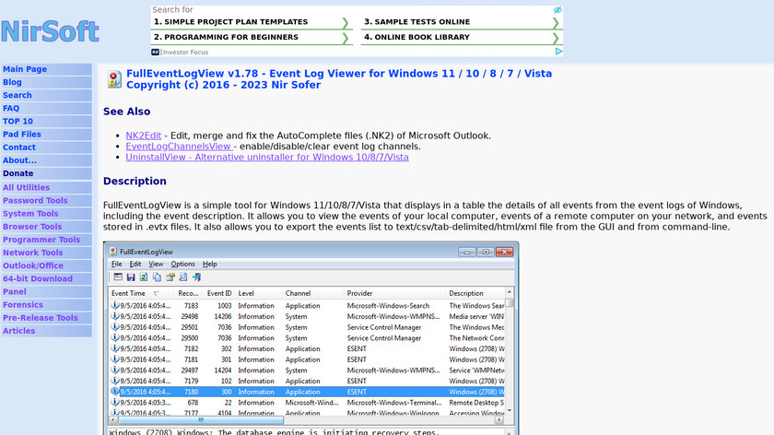Click the chevron beside Sample Tests Online
The height and width of the screenshot is (435, 774).
(x=556, y=22)
